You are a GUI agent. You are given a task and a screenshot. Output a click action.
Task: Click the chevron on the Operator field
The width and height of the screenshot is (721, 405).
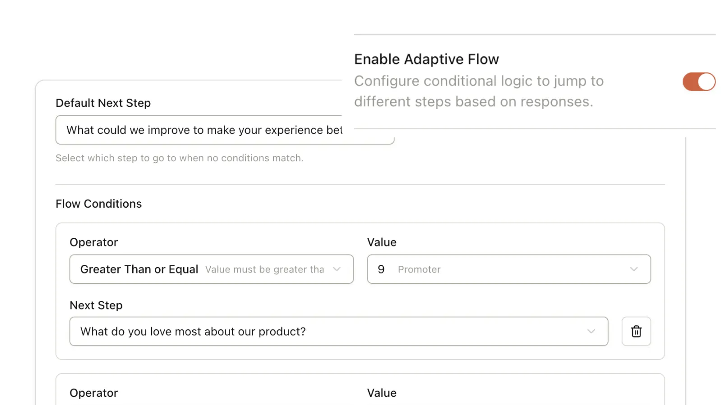[x=337, y=269]
